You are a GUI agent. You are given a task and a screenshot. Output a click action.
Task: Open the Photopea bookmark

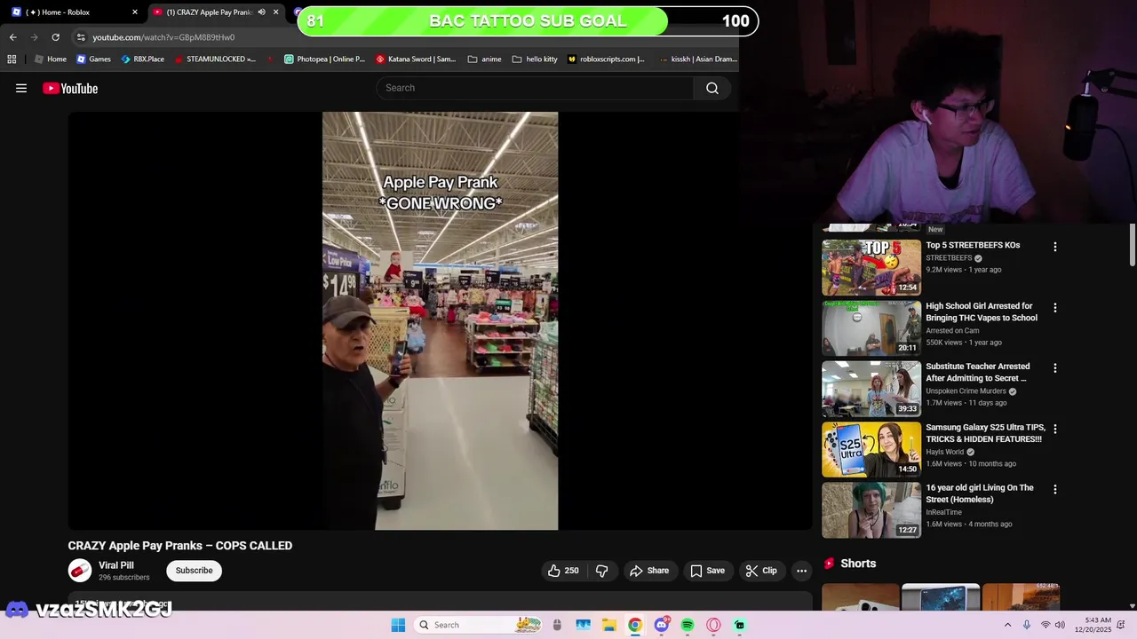pyautogui.click(x=324, y=59)
